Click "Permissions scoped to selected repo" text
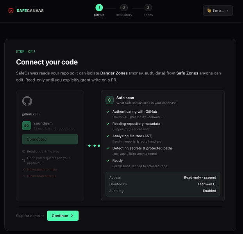This screenshot has height=234, width=243. (x=139, y=166)
